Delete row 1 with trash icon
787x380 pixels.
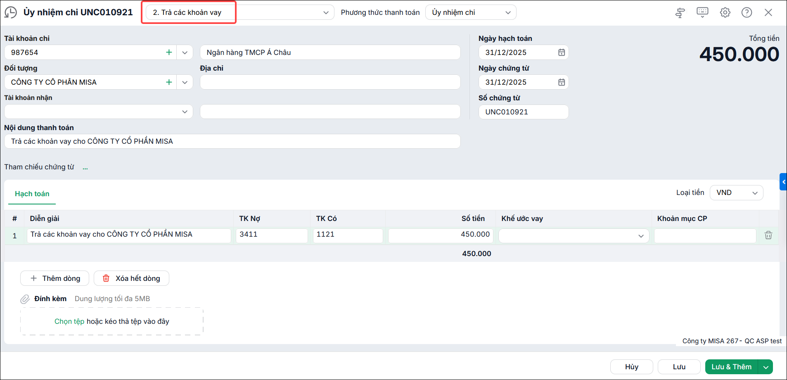point(768,235)
